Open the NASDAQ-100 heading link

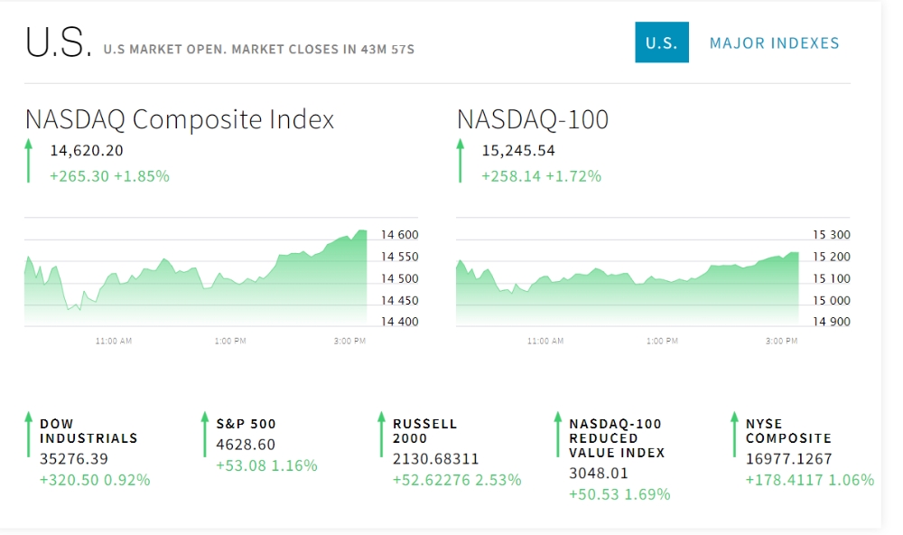tap(533, 119)
